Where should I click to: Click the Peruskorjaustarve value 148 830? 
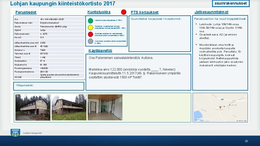(x=44, y=68)
